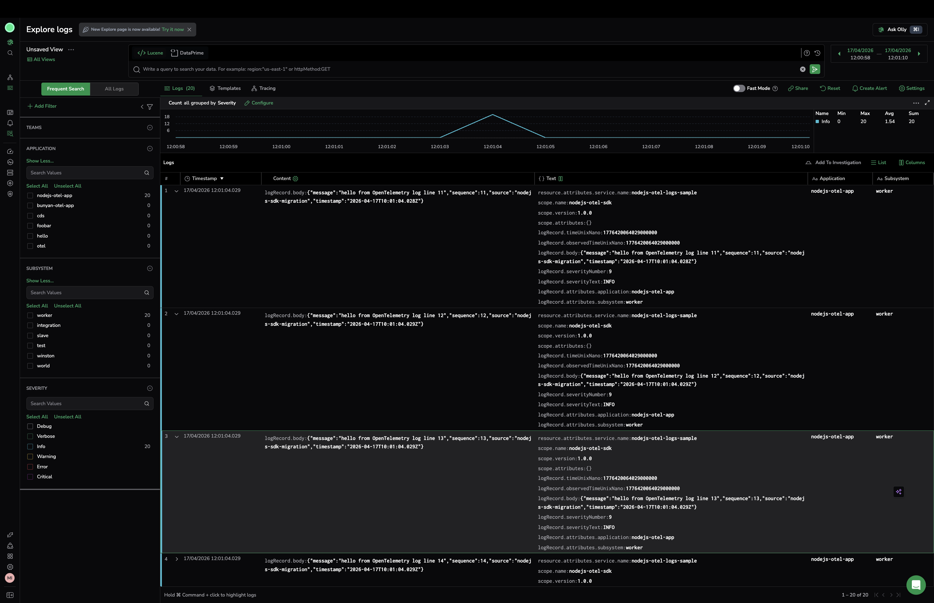
Task: Expand the chart to fullscreen
Action: tap(927, 103)
